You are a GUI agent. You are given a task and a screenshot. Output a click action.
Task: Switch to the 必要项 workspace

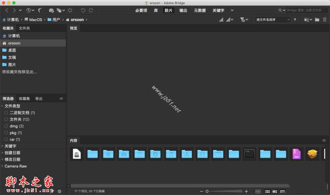[141, 10]
